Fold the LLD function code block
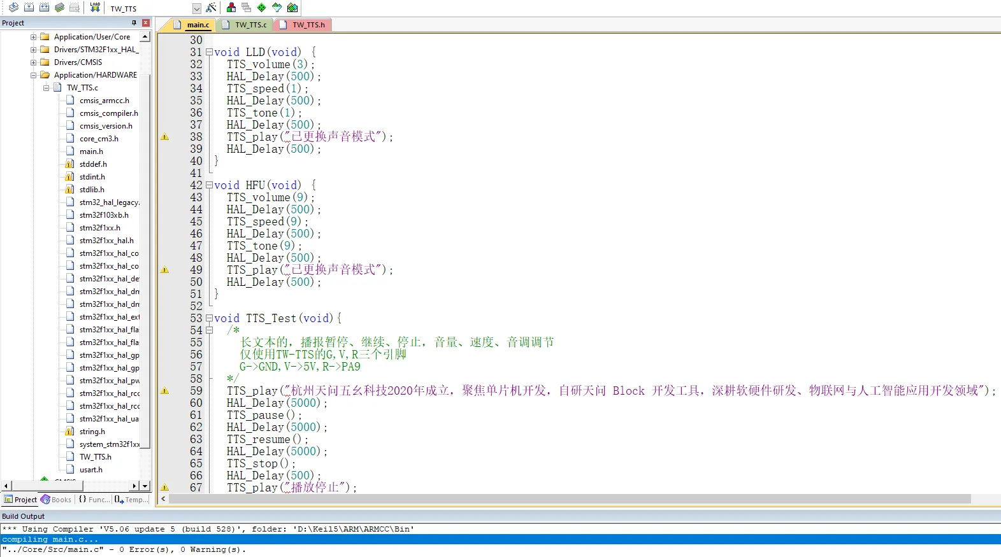Viewport: 1001px width, 557px height. tap(209, 52)
